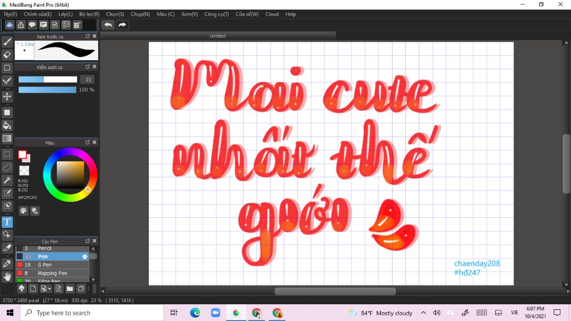This screenshot has height=321, width=571.
Task: Select the Mapping Pen brush
Action: tap(52, 273)
